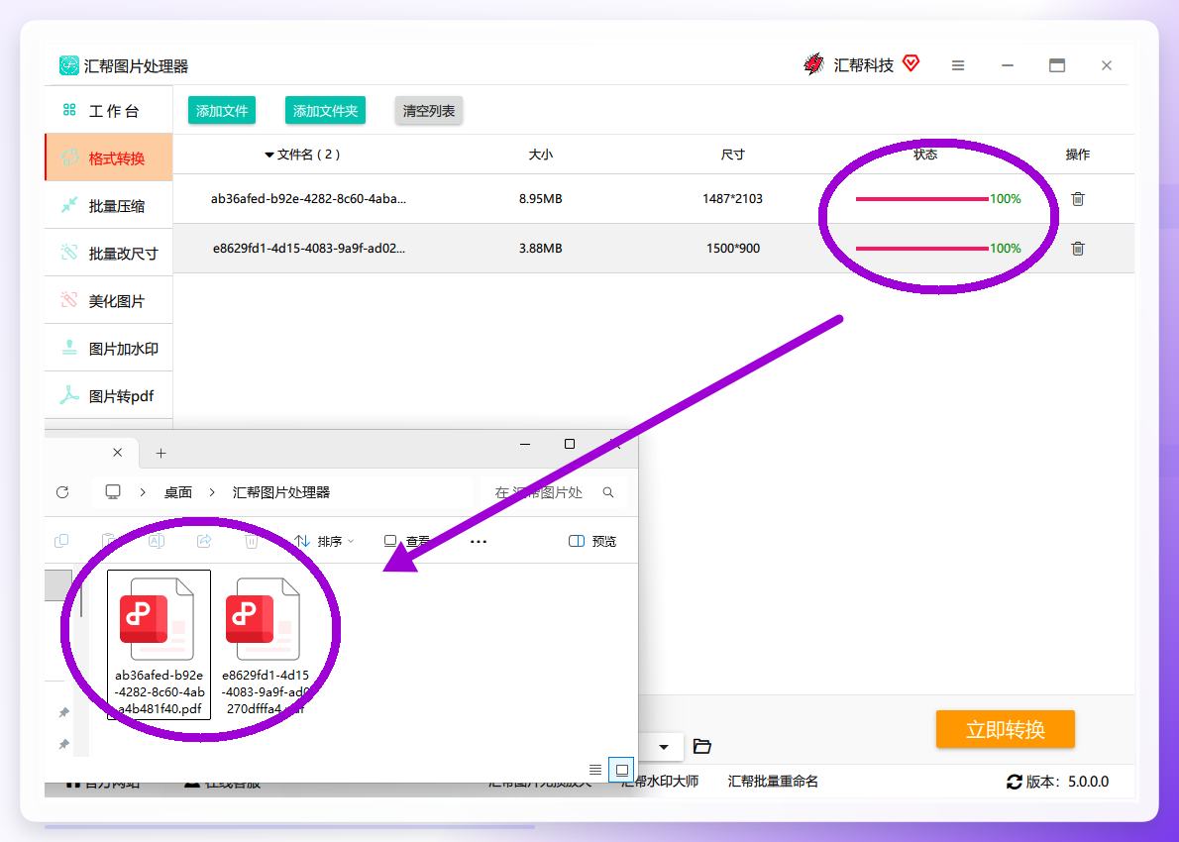
Task: Sort list by 文件名 column header arrow
Action: tap(269, 155)
